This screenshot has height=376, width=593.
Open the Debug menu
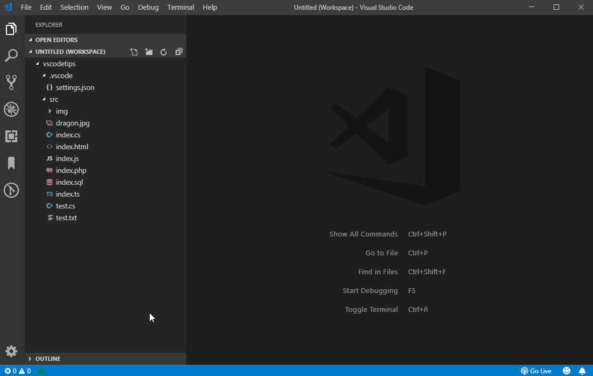tap(148, 7)
